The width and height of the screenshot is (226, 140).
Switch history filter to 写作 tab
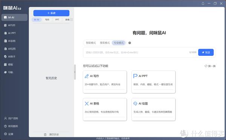[x=47, y=20]
